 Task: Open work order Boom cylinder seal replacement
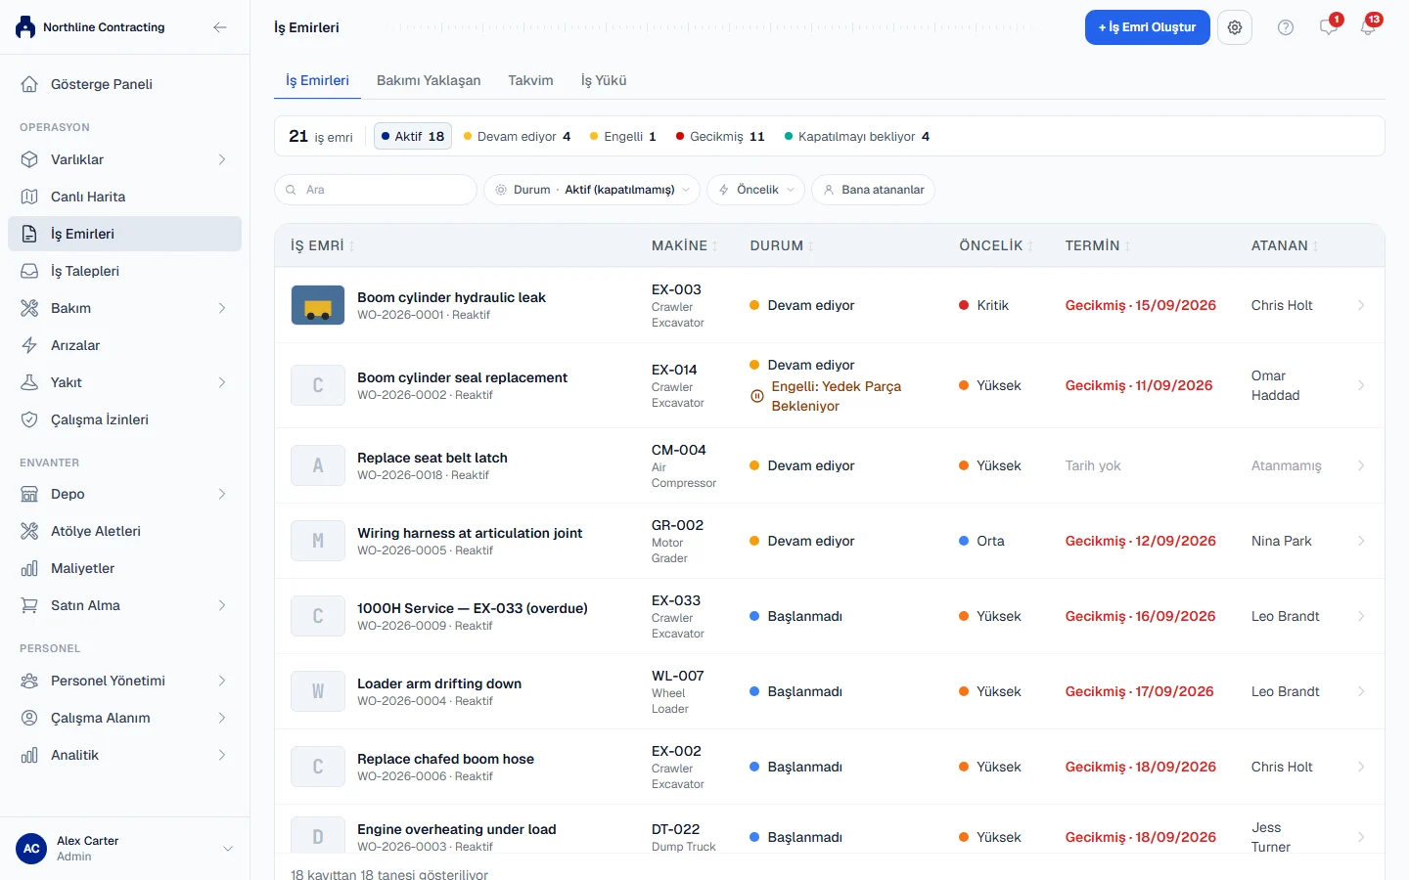tap(462, 377)
